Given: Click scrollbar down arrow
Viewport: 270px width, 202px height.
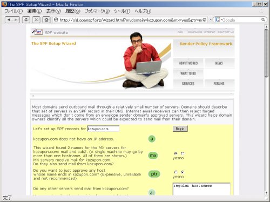Looking at the screenshot, I should tap(266, 193).
